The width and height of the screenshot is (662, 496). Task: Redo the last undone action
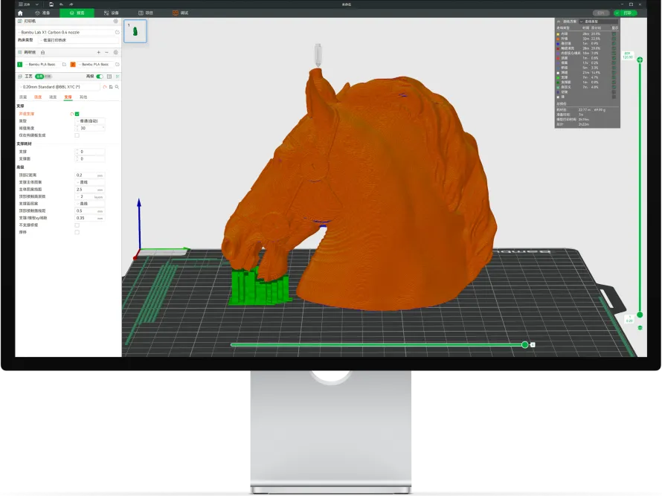coord(71,4)
